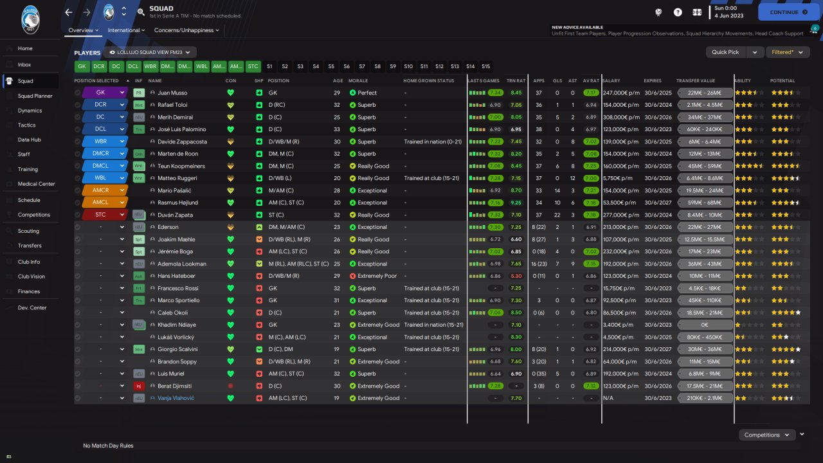
Task: Click the nEU badge for Merih Demiral
Action: point(138,117)
